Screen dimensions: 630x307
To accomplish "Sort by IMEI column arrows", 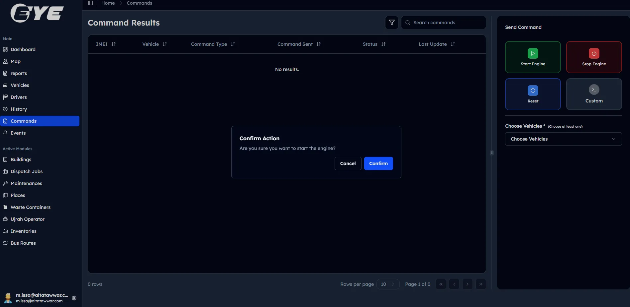I will coord(114,44).
